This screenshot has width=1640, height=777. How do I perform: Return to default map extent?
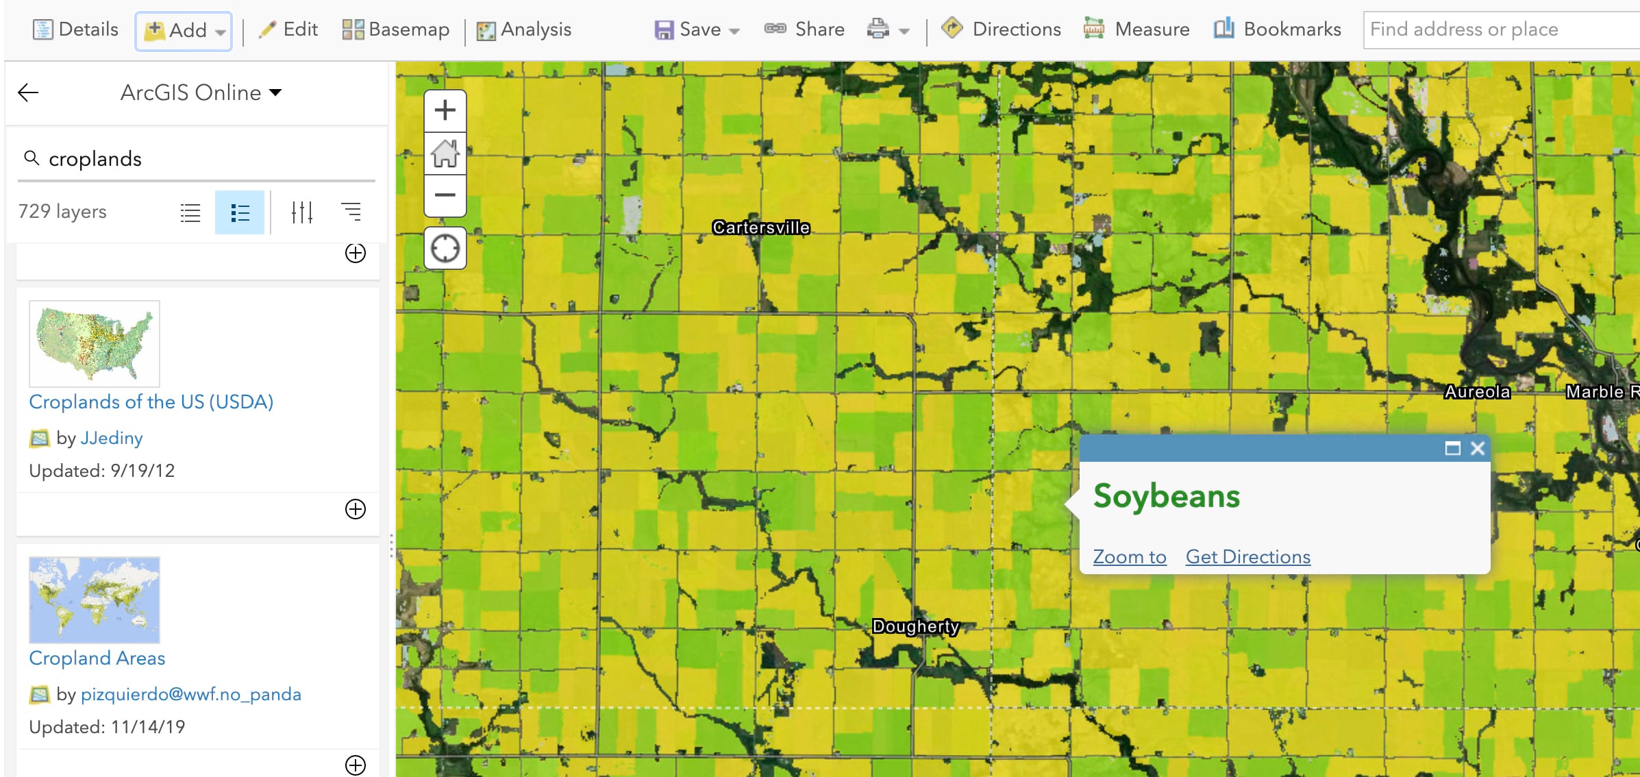[x=445, y=153]
